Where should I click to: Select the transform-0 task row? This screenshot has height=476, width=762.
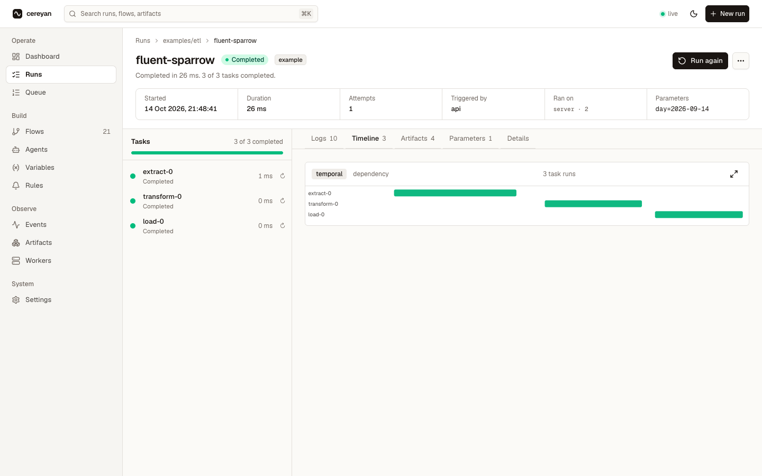[207, 201]
